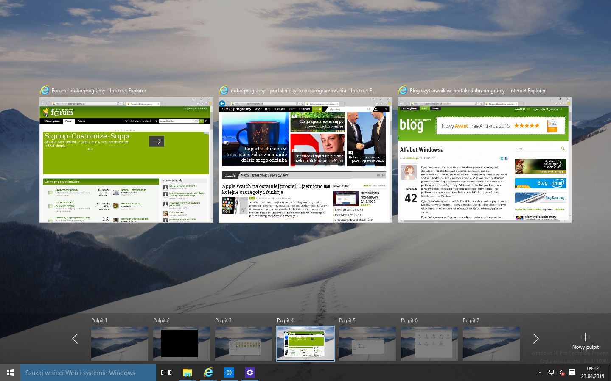
Task: Click the Blog Intel banner in Blog preview
Action: point(541,183)
